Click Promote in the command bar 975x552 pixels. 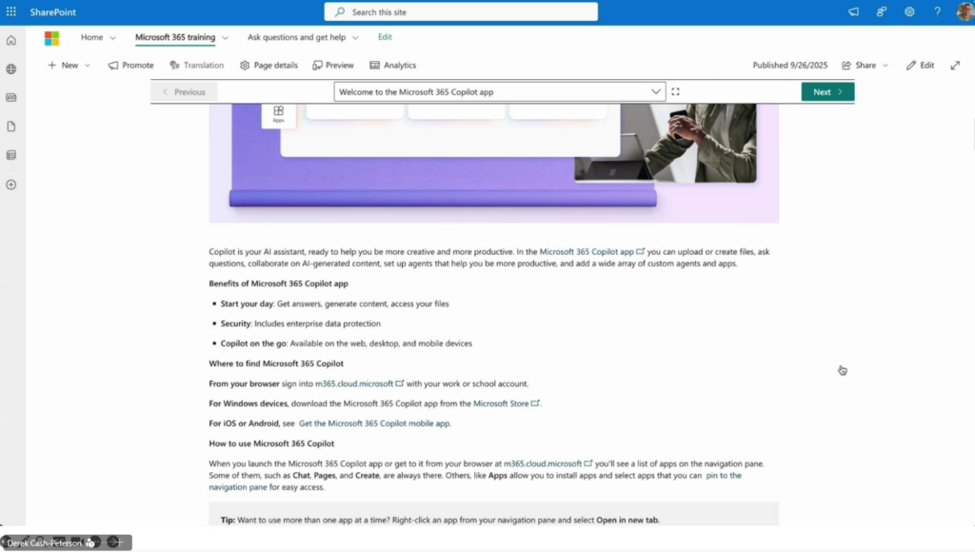click(x=130, y=65)
